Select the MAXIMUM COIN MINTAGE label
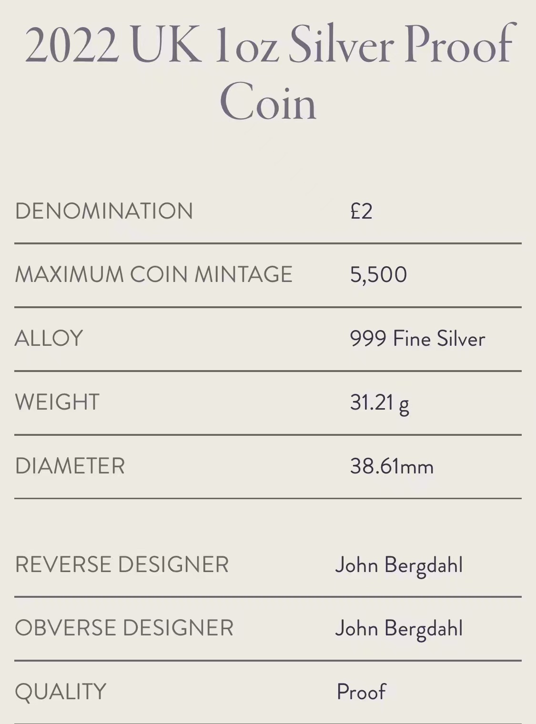Image resolution: width=536 pixels, height=724 pixels. coord(153,274)
